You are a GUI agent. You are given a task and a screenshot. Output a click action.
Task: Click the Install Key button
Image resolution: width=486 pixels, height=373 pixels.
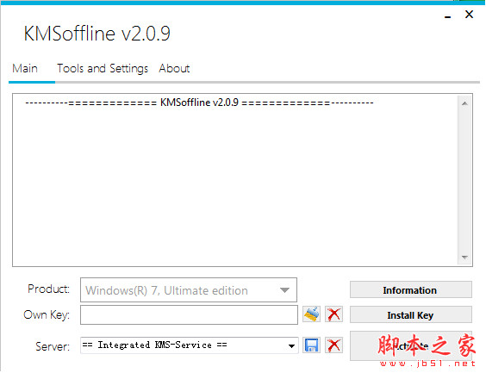(x=411, y=315)
